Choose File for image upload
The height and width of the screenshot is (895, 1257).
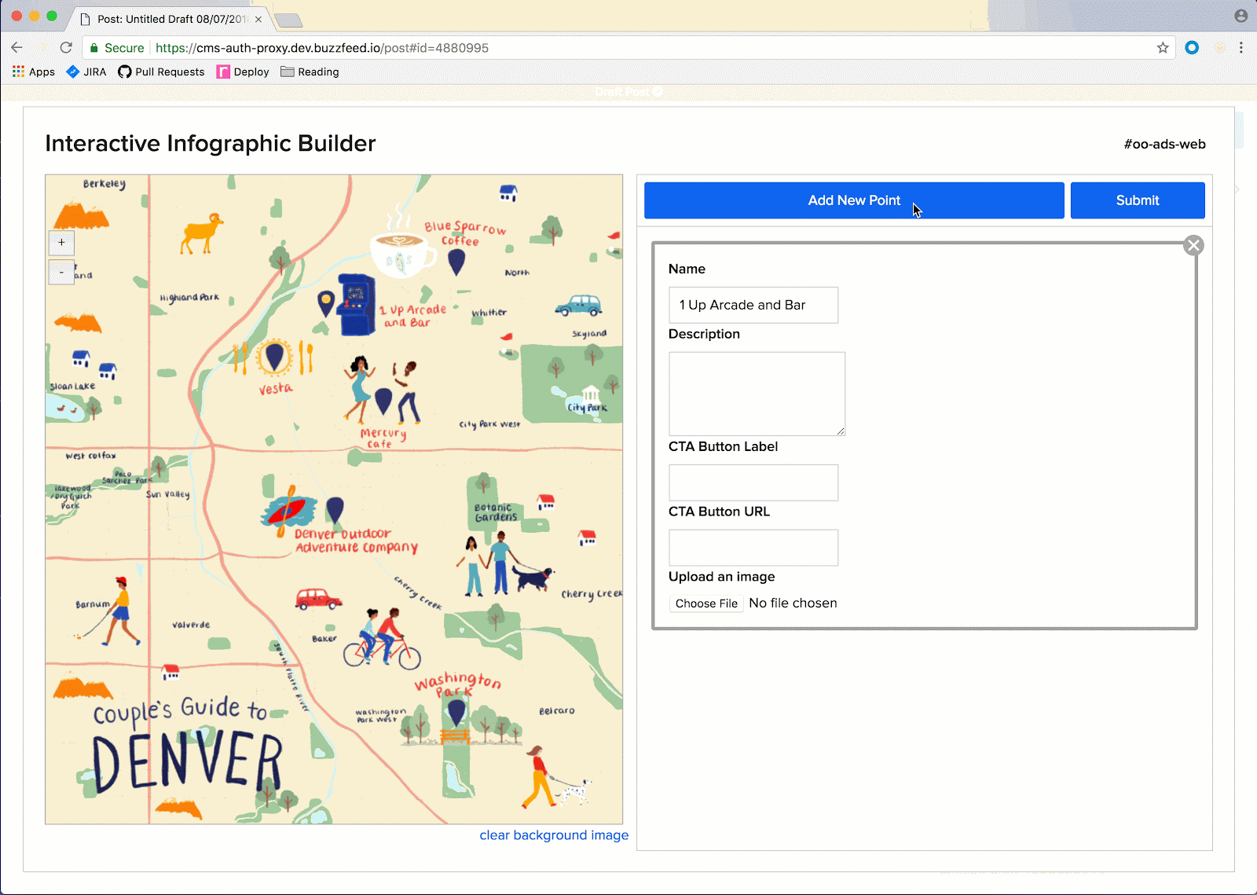706,603
